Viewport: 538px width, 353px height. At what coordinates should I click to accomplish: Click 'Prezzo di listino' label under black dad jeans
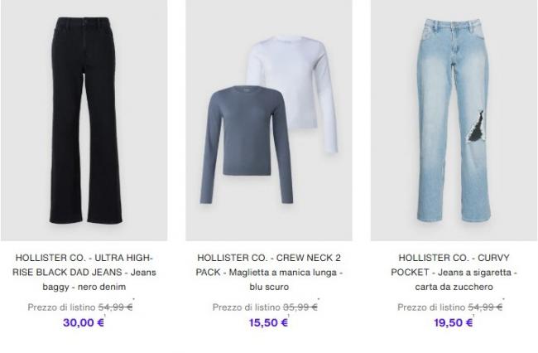[61, 307]
